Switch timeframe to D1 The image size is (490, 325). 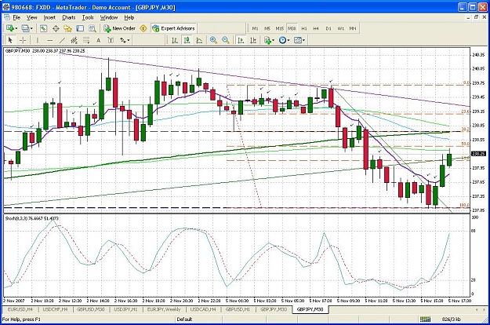328,28
